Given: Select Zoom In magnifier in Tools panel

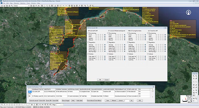Looking at the screenshot, I should coord(194,76).
